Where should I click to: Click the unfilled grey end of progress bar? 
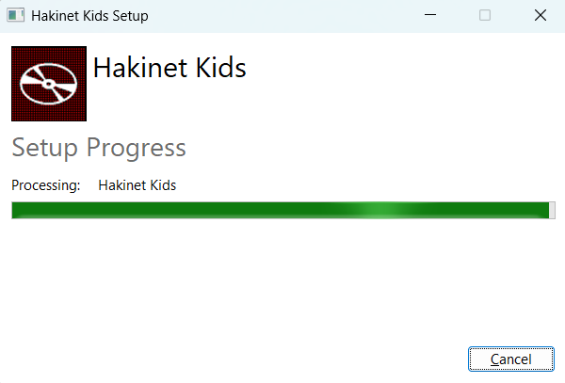coord(552,210)
